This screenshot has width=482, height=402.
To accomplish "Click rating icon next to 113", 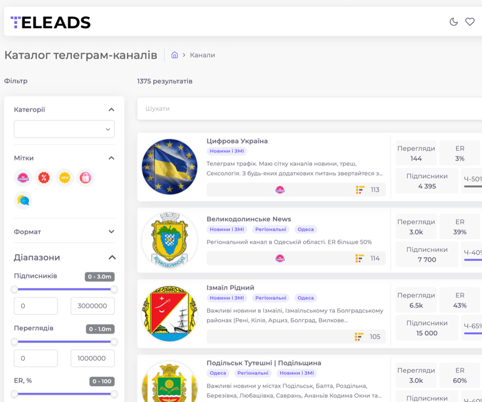I will 360,190.
